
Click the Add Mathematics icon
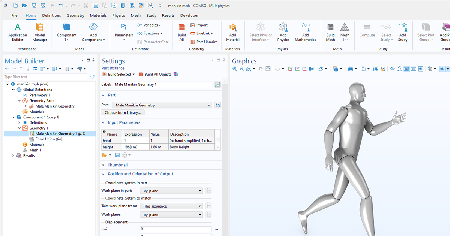[305, 32]
